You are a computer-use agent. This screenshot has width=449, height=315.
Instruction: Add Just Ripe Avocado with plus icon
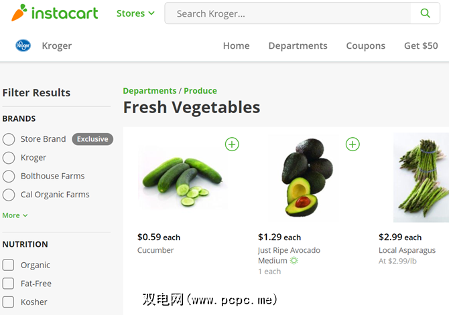coord(352,144)
